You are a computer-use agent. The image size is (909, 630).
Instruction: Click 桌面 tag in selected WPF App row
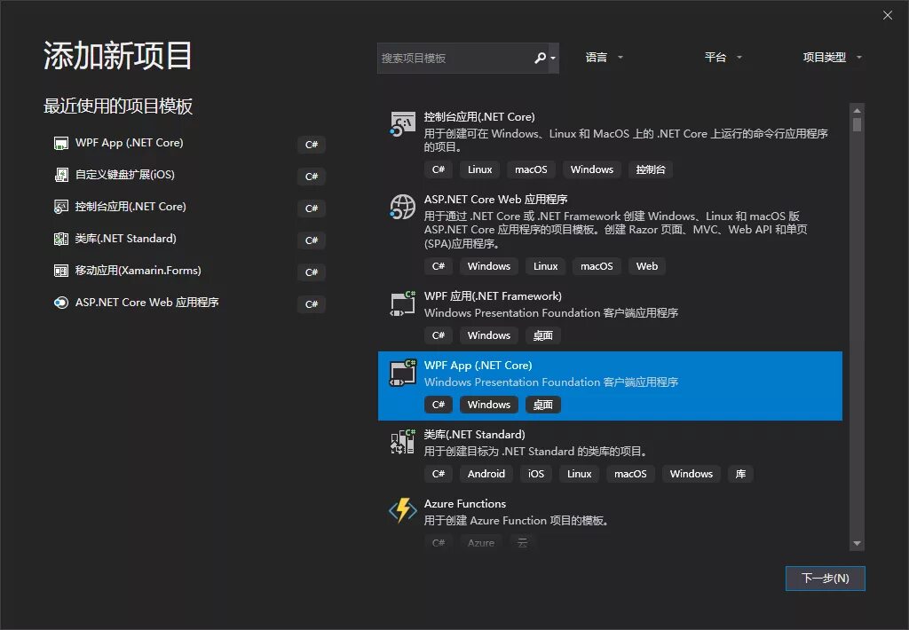pyautogui.click(x=542, y=405)
